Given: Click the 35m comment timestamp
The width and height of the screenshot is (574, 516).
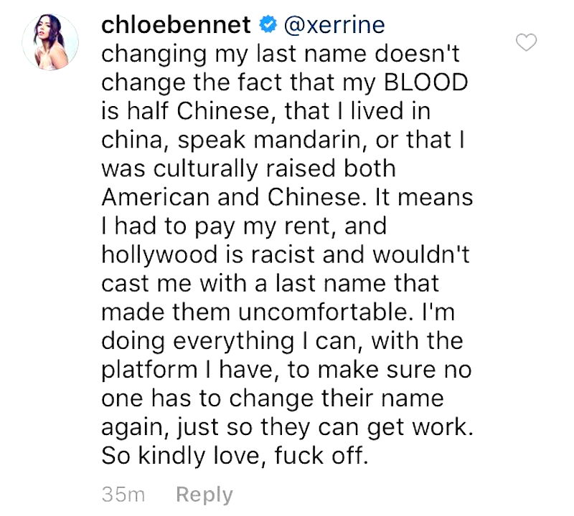Looking at the screenshot, I should [124, 494].
